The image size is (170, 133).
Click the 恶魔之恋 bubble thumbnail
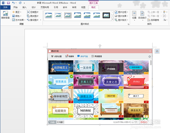click(x=86, y=82)
